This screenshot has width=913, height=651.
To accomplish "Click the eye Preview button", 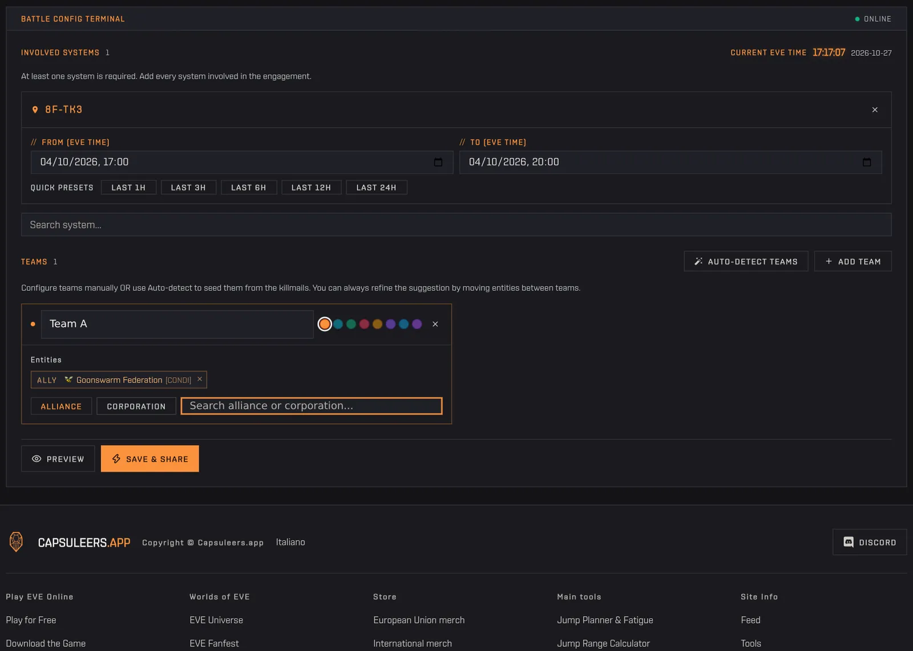I will [58, 459].
